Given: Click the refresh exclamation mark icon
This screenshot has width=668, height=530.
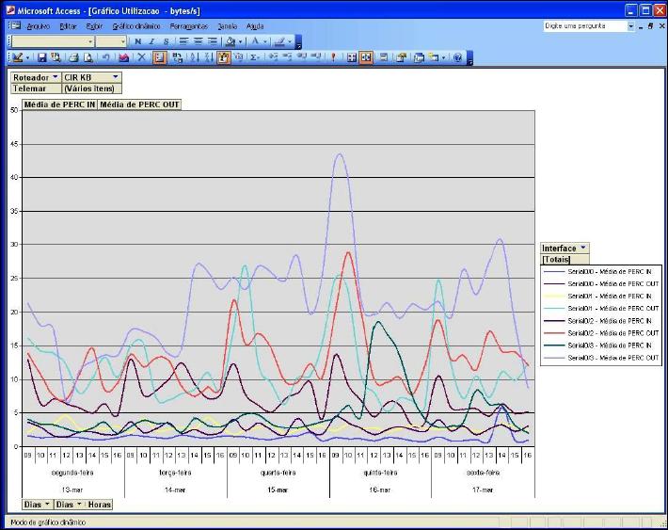Looking at the screenshot, I should [334, 57].
